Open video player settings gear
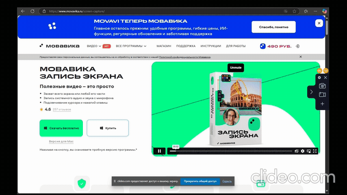This screenshot has height=195, width=347. (x=303, y=151)
